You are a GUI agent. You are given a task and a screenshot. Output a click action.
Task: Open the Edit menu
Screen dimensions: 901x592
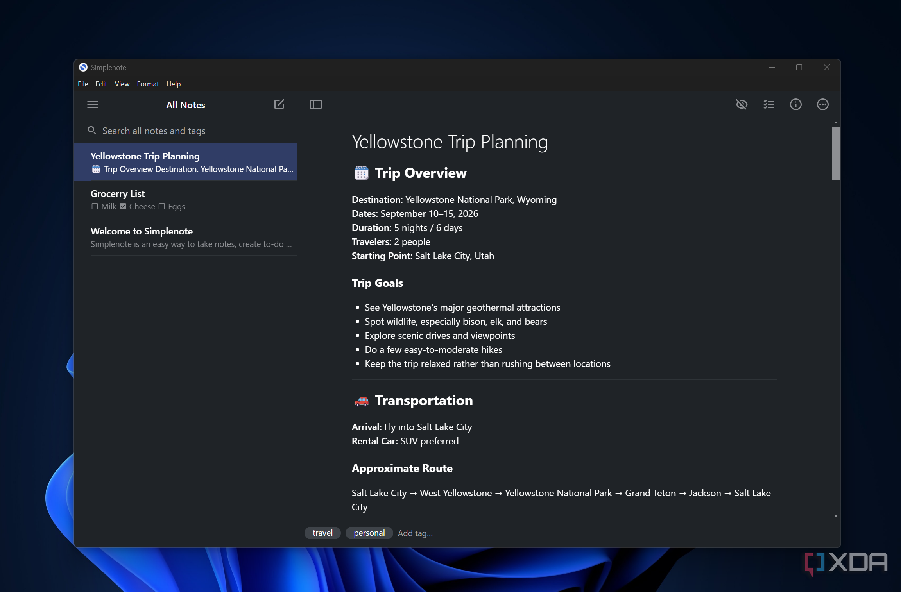[x=101, y=84]
